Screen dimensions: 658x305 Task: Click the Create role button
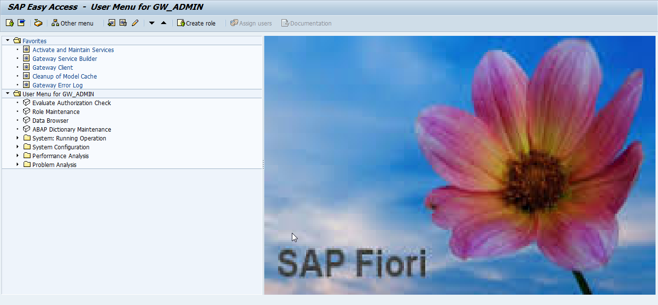tap(196, 23)
